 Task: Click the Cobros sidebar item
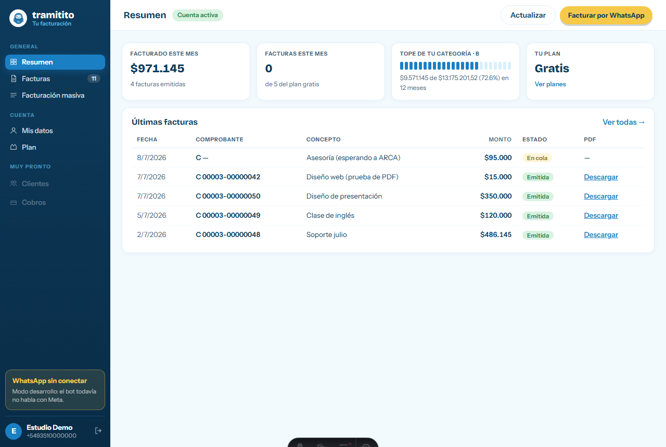pos(55,202)
